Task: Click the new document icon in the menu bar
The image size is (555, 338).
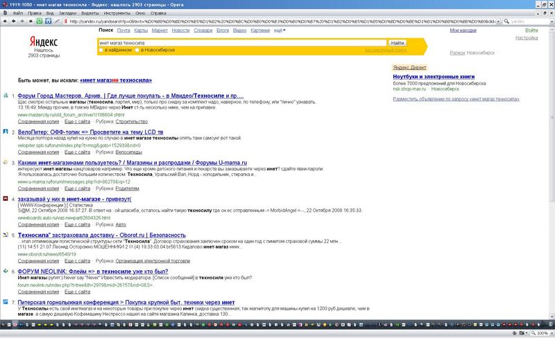Action: pos(5,13)
